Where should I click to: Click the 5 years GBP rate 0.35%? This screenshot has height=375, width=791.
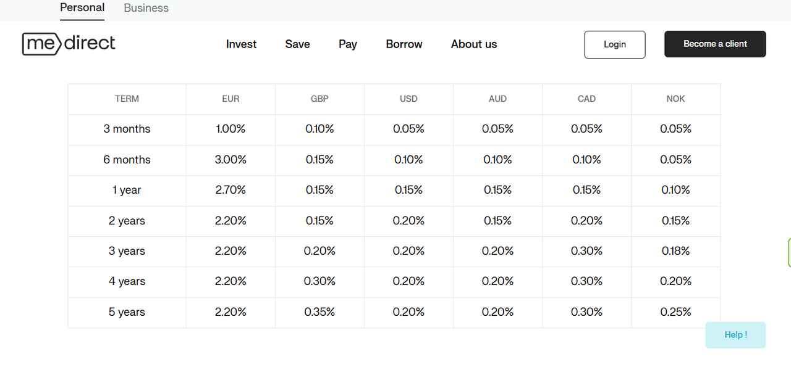point(319,312)
